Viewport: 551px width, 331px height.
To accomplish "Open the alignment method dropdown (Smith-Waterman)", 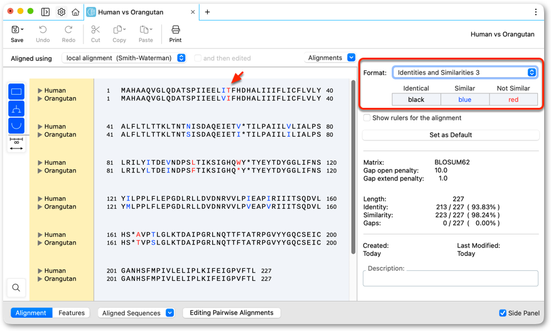I will pyautogui.click(x=124, y=58).
